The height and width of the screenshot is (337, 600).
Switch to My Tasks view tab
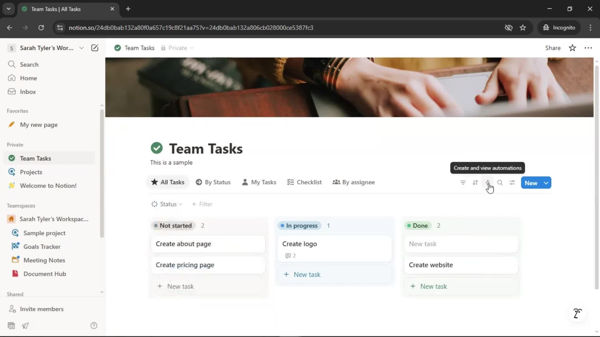coord(259,182)
